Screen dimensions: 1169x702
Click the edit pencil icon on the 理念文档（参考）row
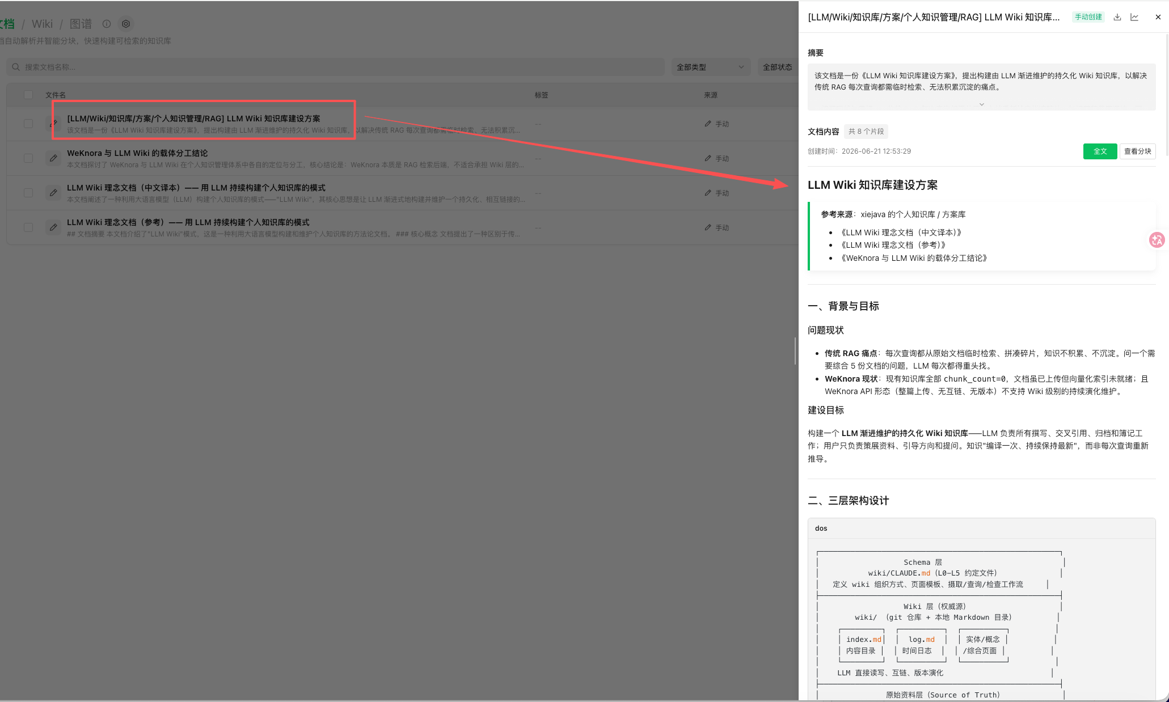click(53, 227)
